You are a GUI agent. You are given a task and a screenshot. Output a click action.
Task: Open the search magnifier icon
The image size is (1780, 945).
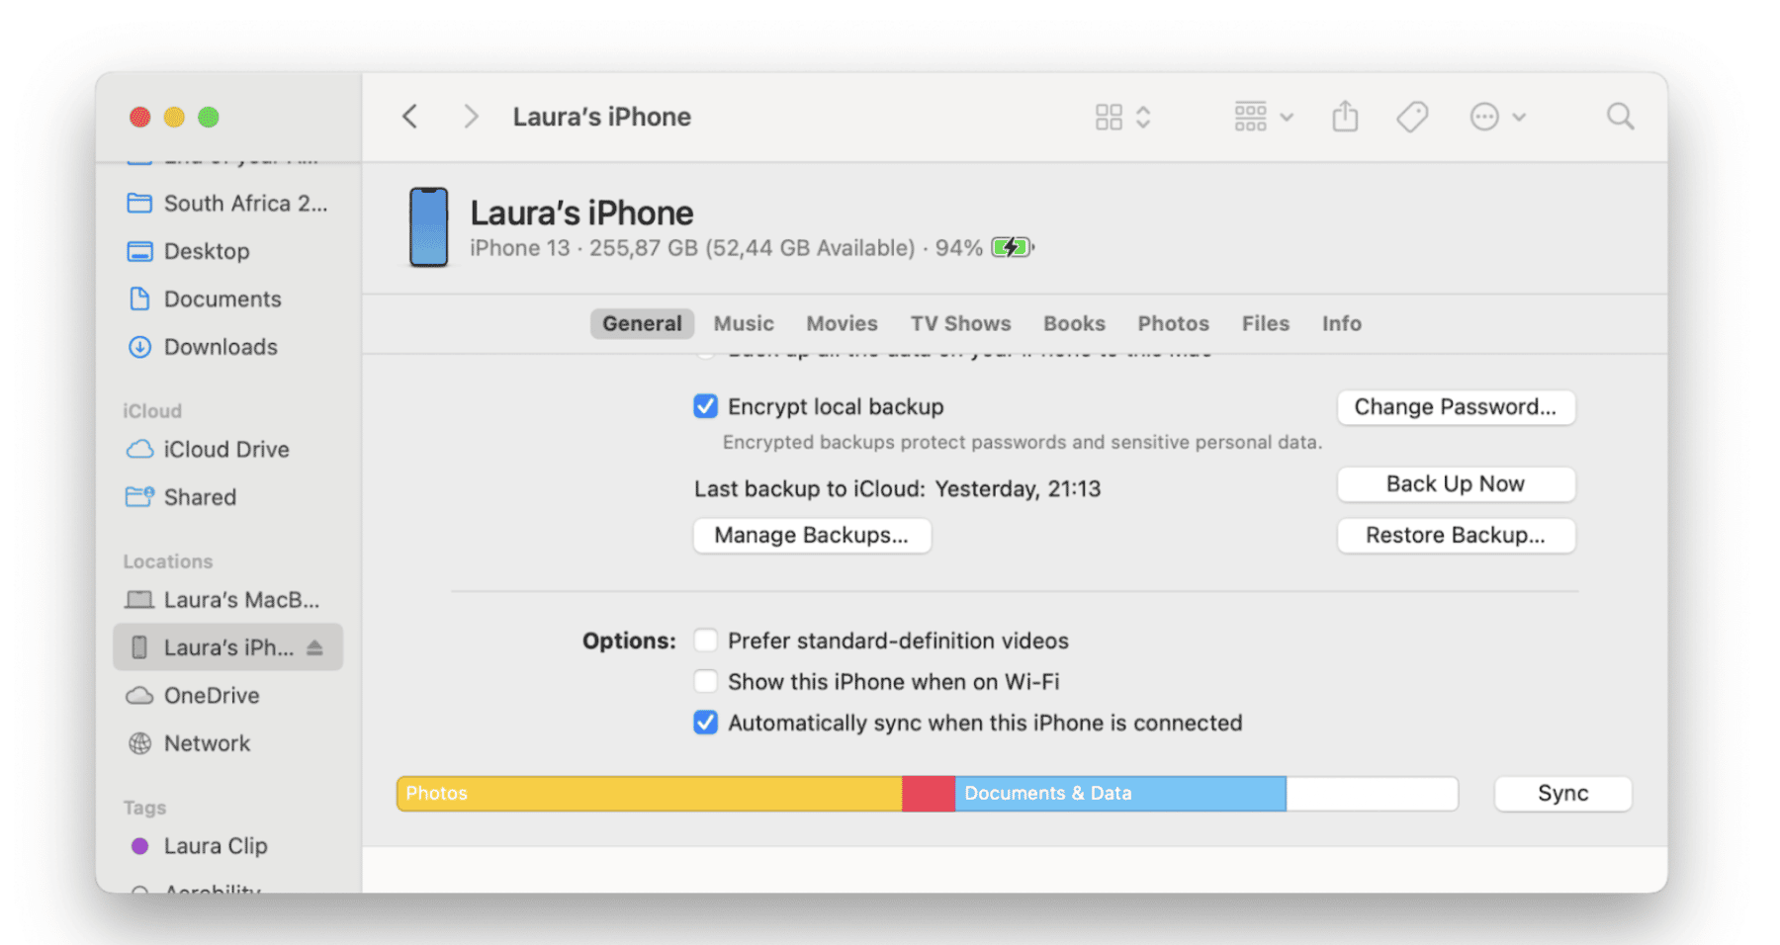[x=1620, y=117]
